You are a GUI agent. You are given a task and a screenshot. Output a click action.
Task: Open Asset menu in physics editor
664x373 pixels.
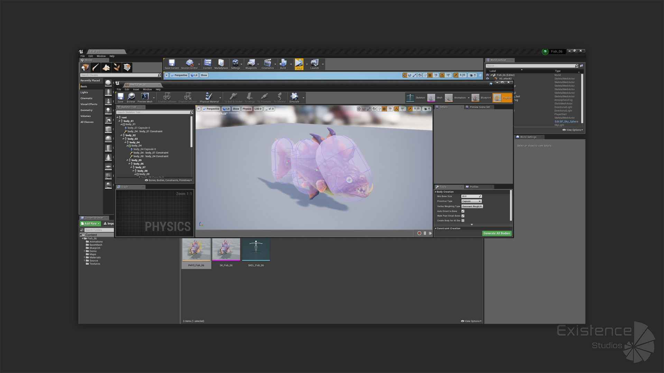coord(136,89)
